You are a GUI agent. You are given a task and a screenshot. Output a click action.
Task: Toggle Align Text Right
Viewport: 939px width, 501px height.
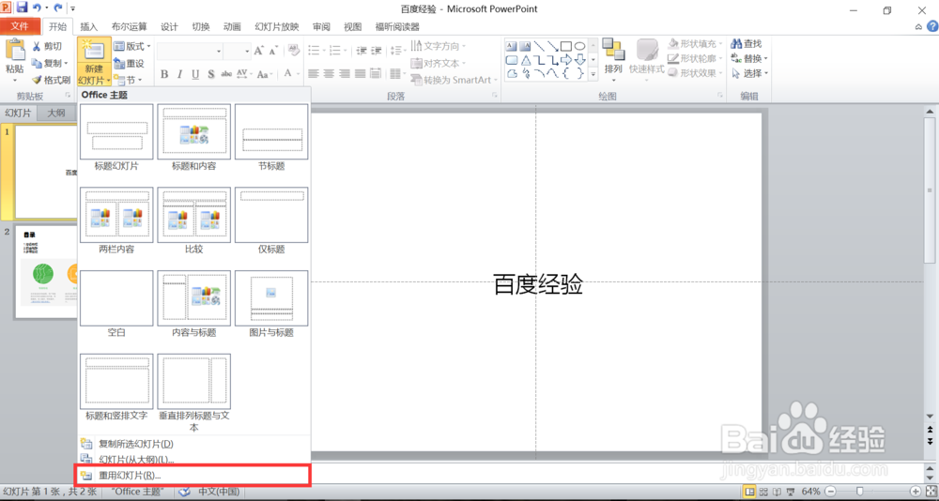[345, 73]
